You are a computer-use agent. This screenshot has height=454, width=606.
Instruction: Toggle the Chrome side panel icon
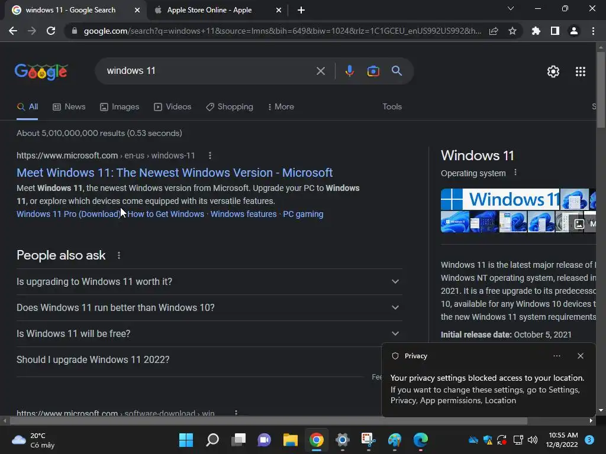click(555, 31)
